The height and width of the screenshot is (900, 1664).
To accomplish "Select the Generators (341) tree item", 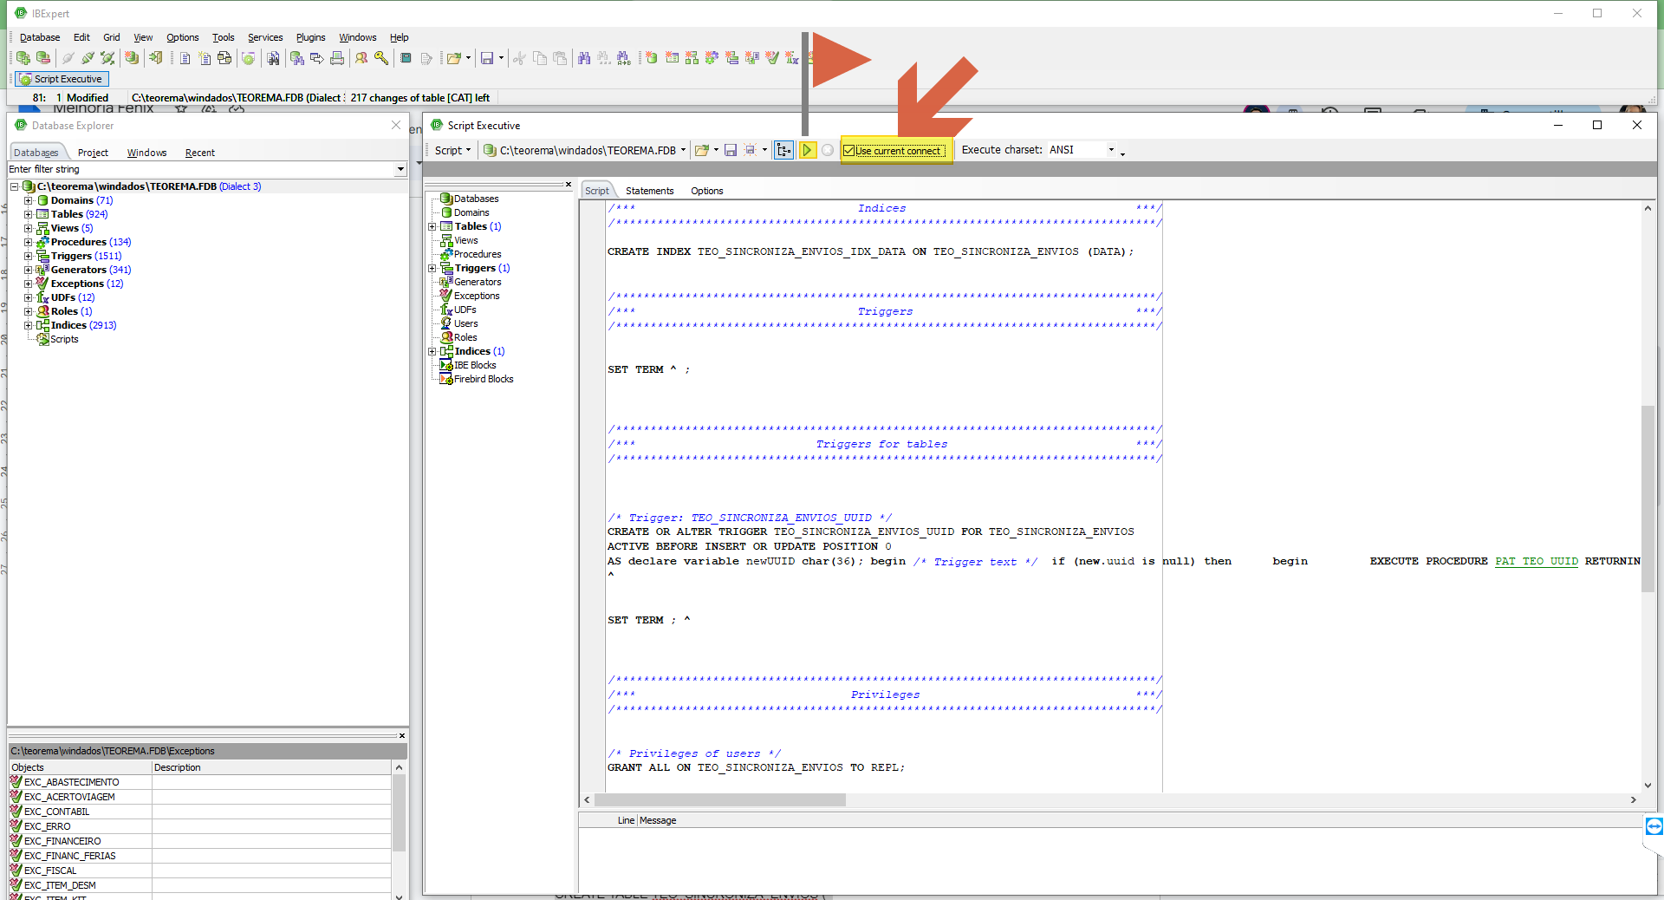I will tap(90, 270).
